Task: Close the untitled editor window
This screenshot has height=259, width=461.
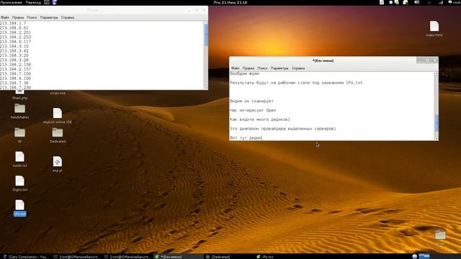Action: (434, 60)
